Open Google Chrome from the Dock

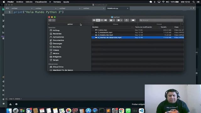(122, 110)
